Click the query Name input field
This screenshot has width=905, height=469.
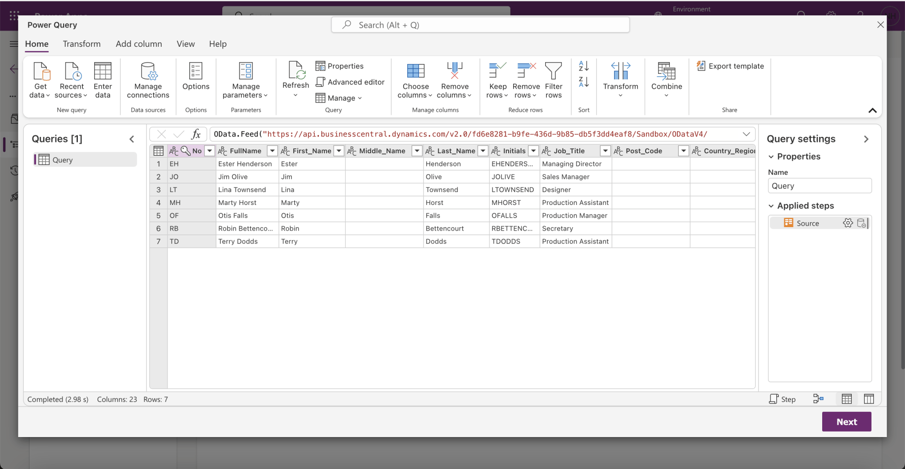pyautogui.click(x=819, y=186)
